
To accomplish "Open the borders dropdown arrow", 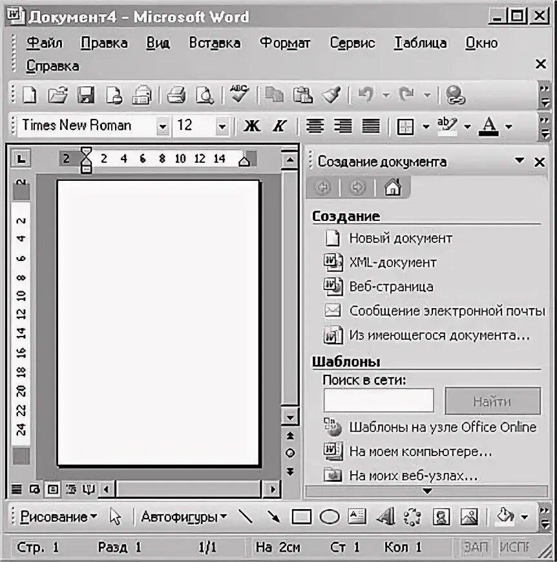I will click(426, 126).
